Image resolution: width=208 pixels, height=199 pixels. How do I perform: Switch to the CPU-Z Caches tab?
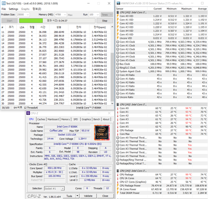pos(41,119)
